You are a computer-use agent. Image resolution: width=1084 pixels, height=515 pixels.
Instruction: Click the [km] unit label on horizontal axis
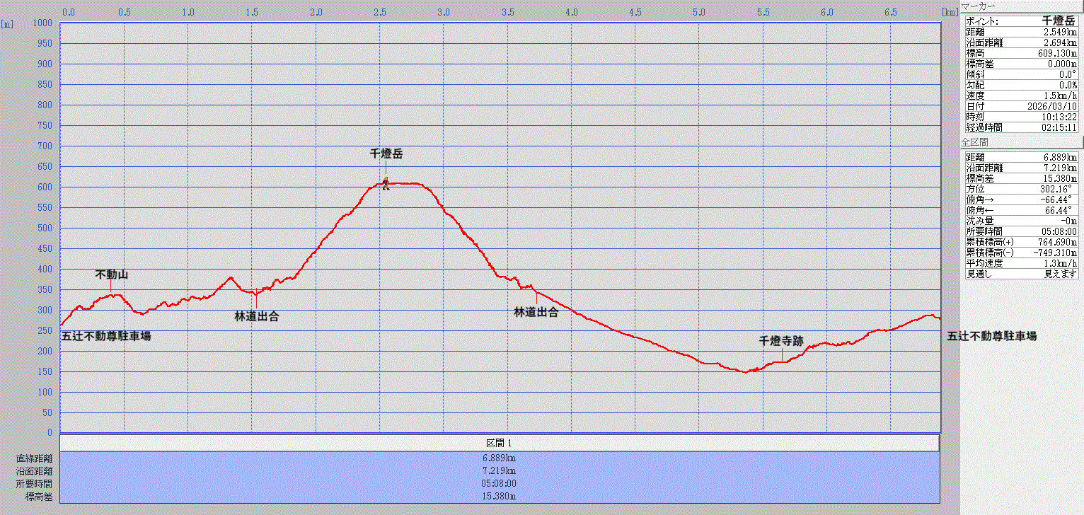pyautogui.click(x=950, y=12)
